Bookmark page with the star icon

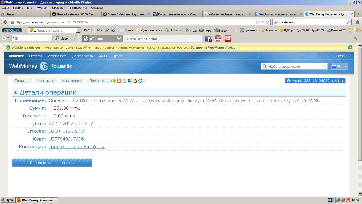(257, 22)
